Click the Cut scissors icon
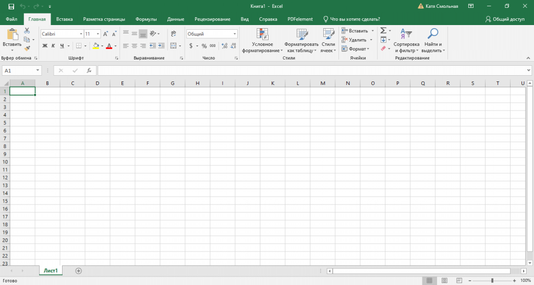This screenshot has height=285, width=534. pyautogui.click(x=27, y=31)
